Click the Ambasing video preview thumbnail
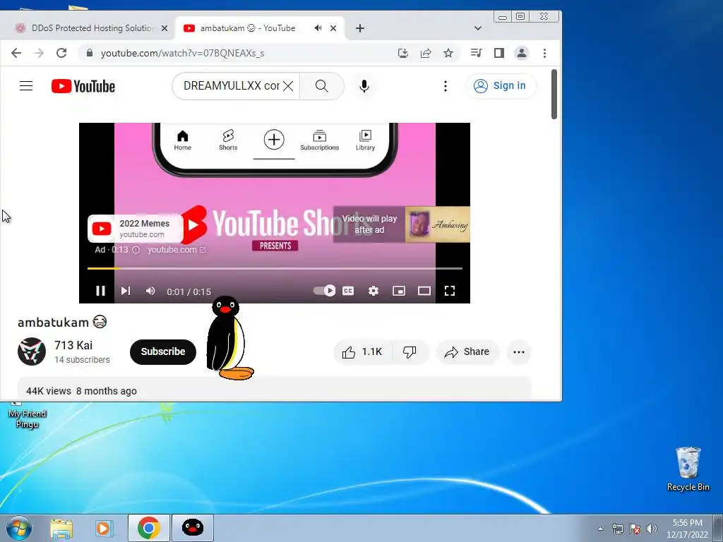723x542 pixels. click(x=438, y=224)
